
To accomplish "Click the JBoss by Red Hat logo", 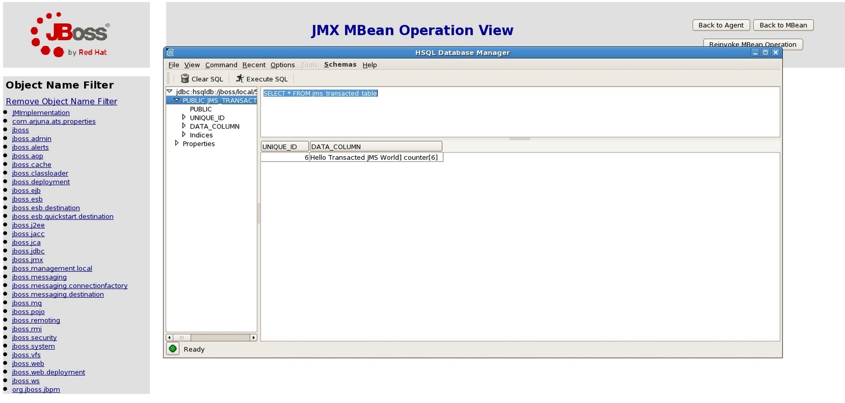I will click(70, 35).
